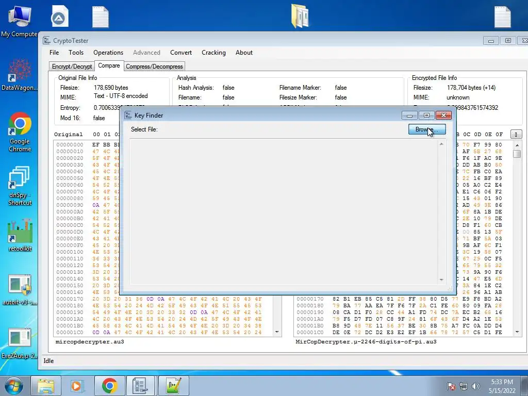Minimize the CryptoTester window
This screenshot has width=528, height=396.
(491, 41)
